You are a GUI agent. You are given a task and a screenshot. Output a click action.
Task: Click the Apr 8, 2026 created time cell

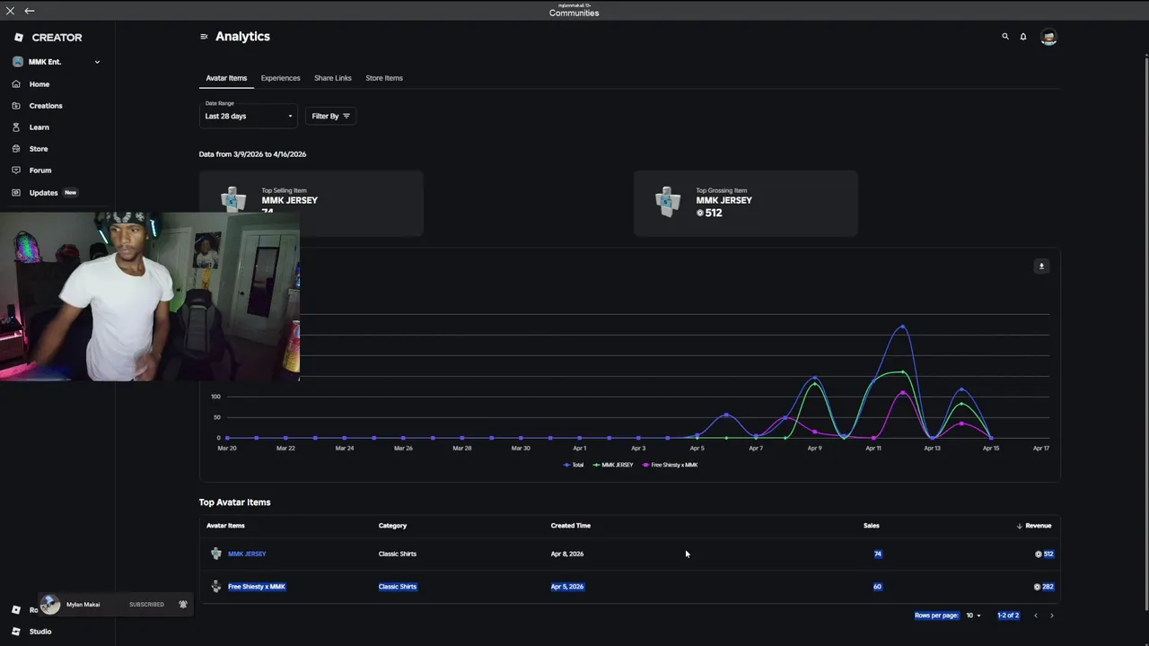click(567, 554)
